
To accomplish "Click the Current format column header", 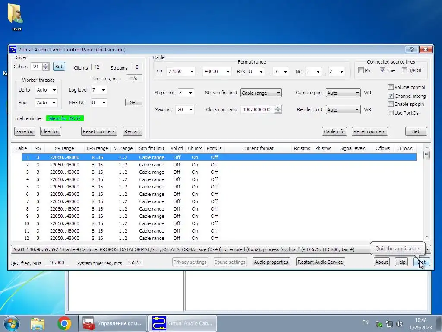I will 258,148.
